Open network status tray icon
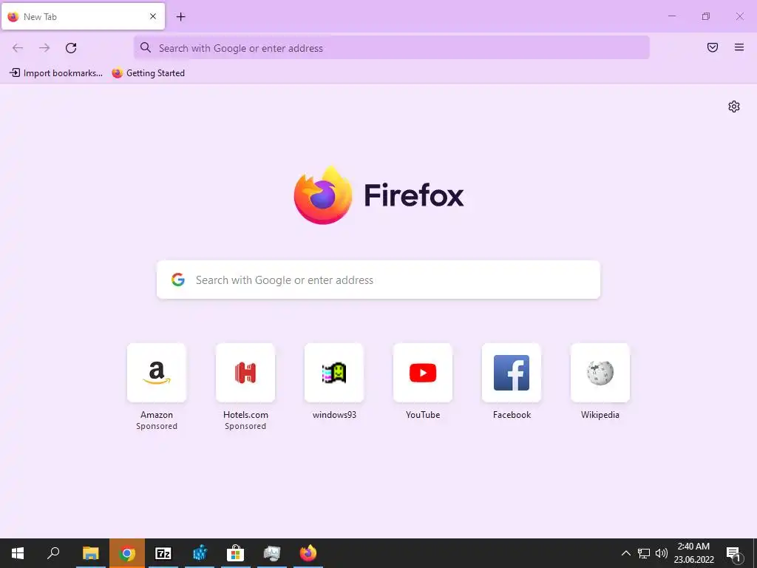This screenshot has width=757, height=568. tap(644, 553)
